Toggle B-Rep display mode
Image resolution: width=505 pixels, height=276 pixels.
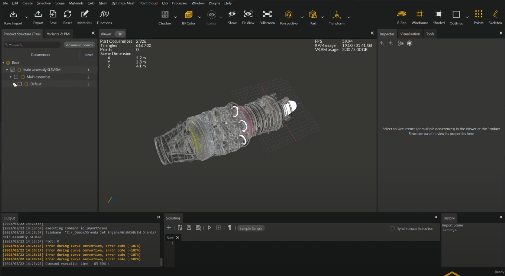(x=402, y=14)
